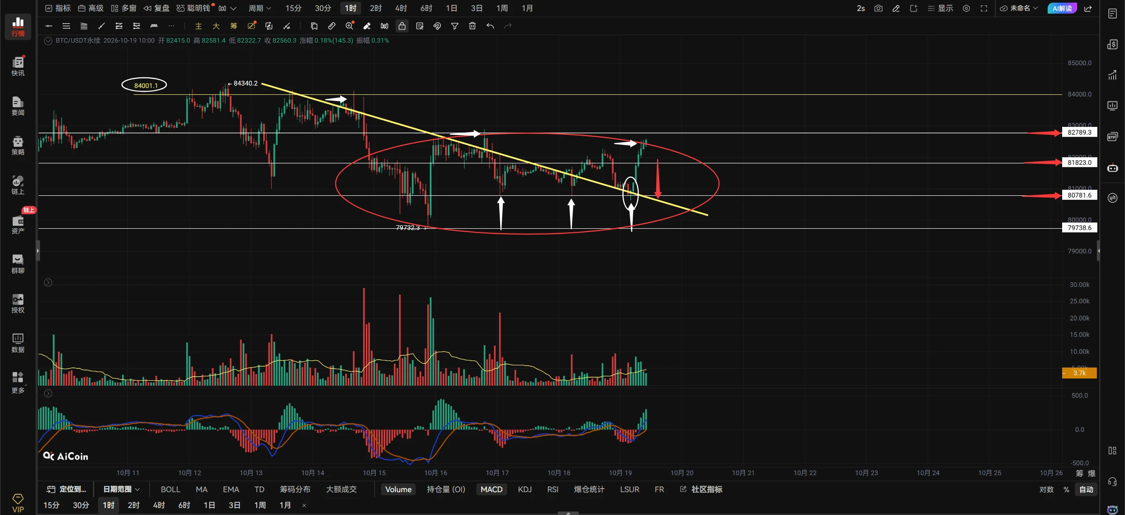Viewport: 1125px width, 515px height.
Task: Enable the RSI indicator
Action: (553, 489)
